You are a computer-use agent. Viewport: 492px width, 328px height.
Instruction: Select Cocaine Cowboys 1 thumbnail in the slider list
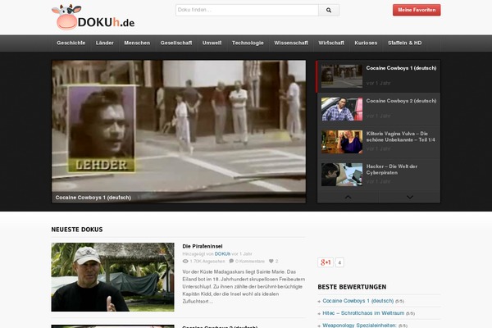(342, 76)
